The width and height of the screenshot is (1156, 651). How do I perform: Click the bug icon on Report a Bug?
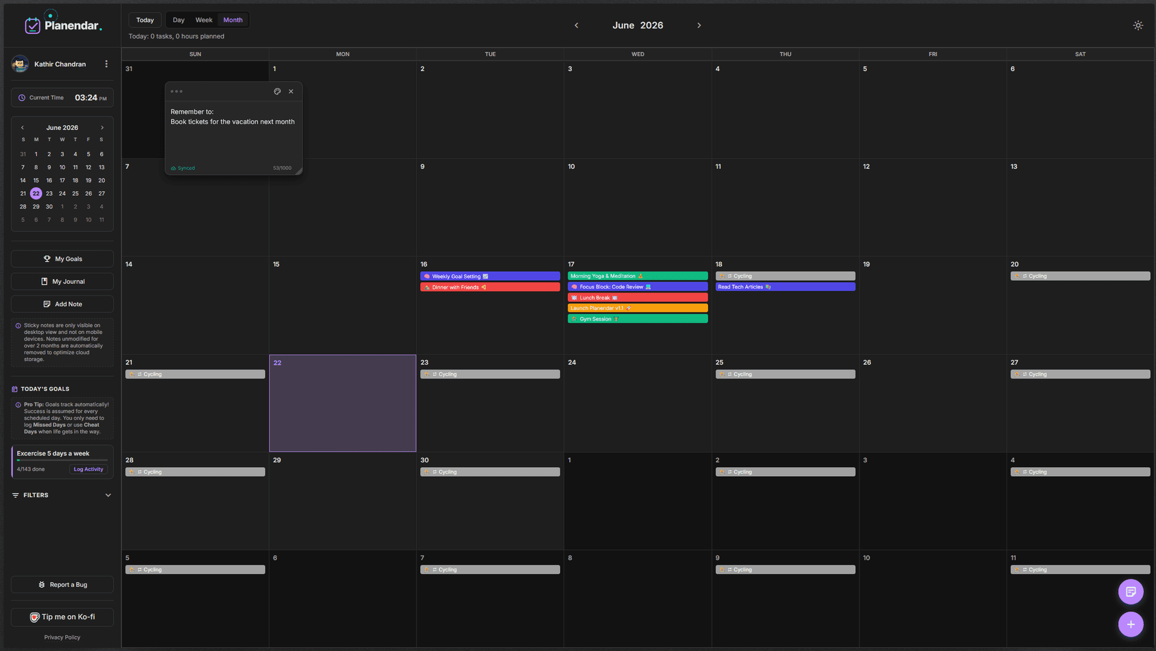coord(42,585)
